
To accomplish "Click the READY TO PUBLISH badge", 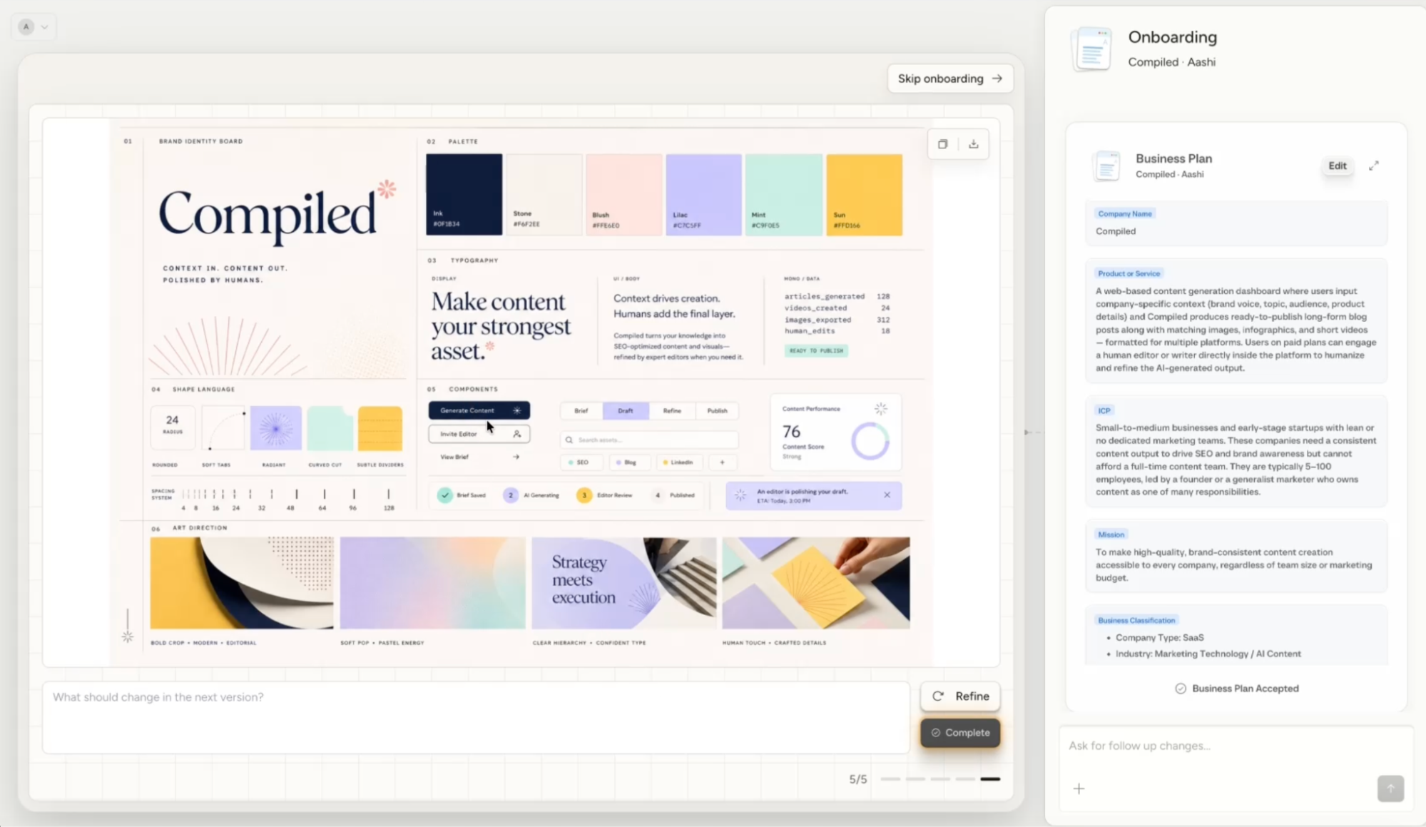I will (816, 350).
